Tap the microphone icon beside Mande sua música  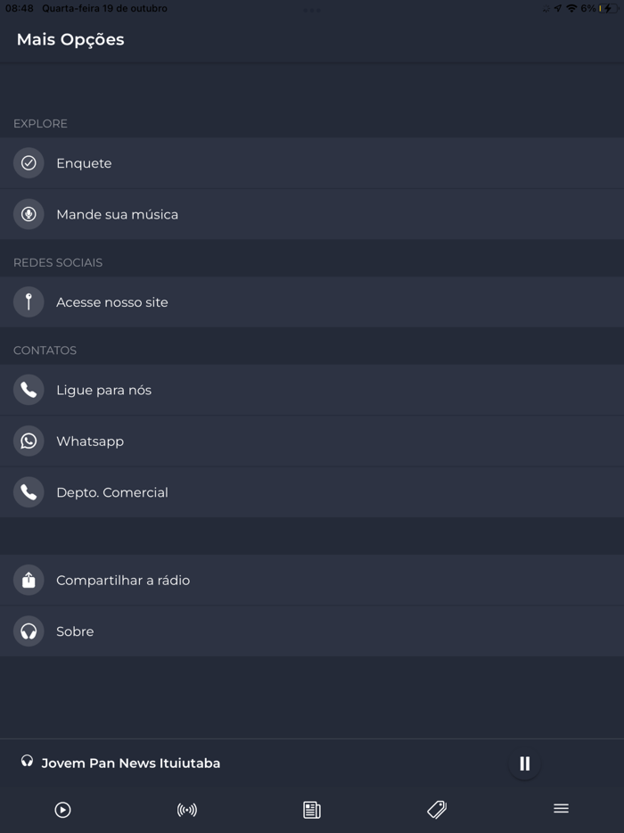click(29, 214)
